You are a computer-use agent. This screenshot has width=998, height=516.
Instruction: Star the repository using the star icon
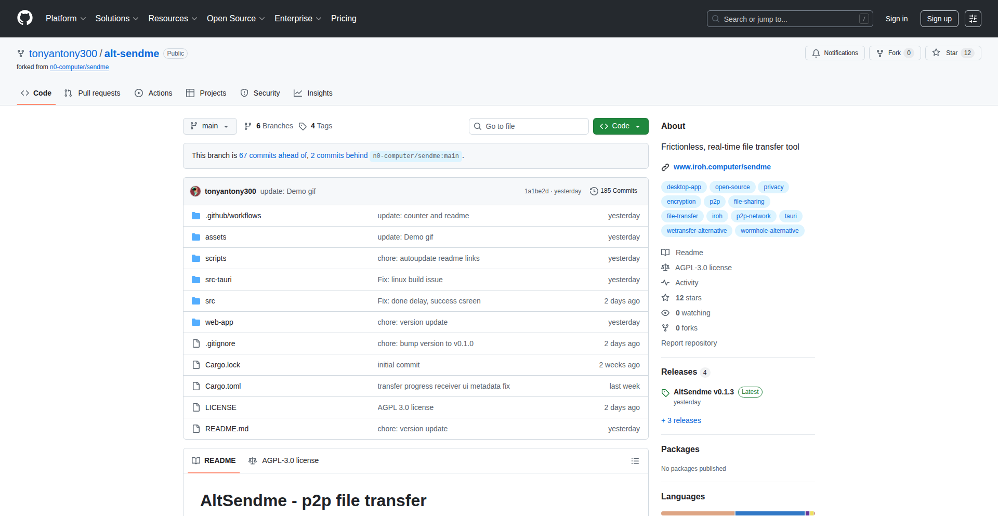[x=936, y=52]
